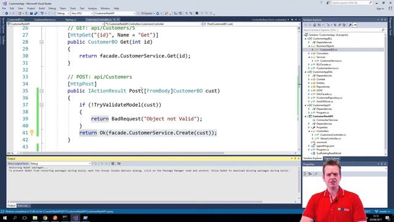Viewport: 394px width, 222px height.
Task: Click the Output clear all icon
Action: pos(113,163)
